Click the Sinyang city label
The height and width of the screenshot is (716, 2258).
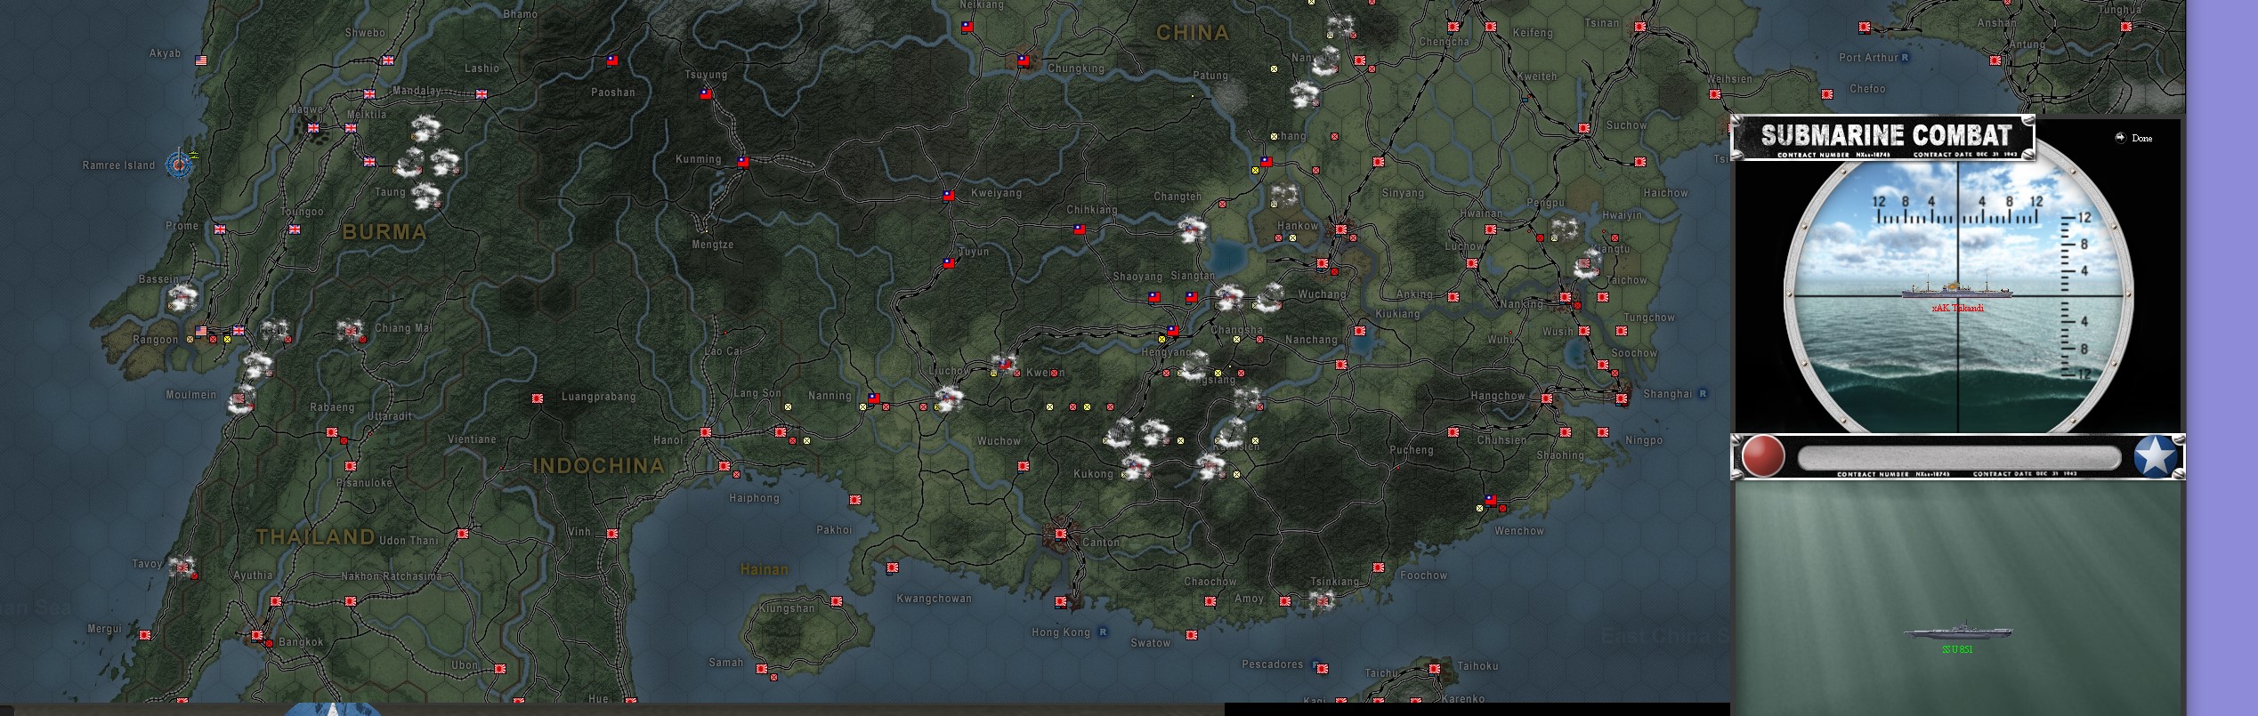[1404, 193]
